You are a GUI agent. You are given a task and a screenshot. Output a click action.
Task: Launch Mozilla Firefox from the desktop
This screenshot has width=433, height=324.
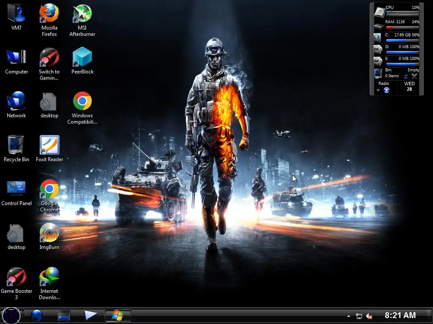(x=49, y=20)
